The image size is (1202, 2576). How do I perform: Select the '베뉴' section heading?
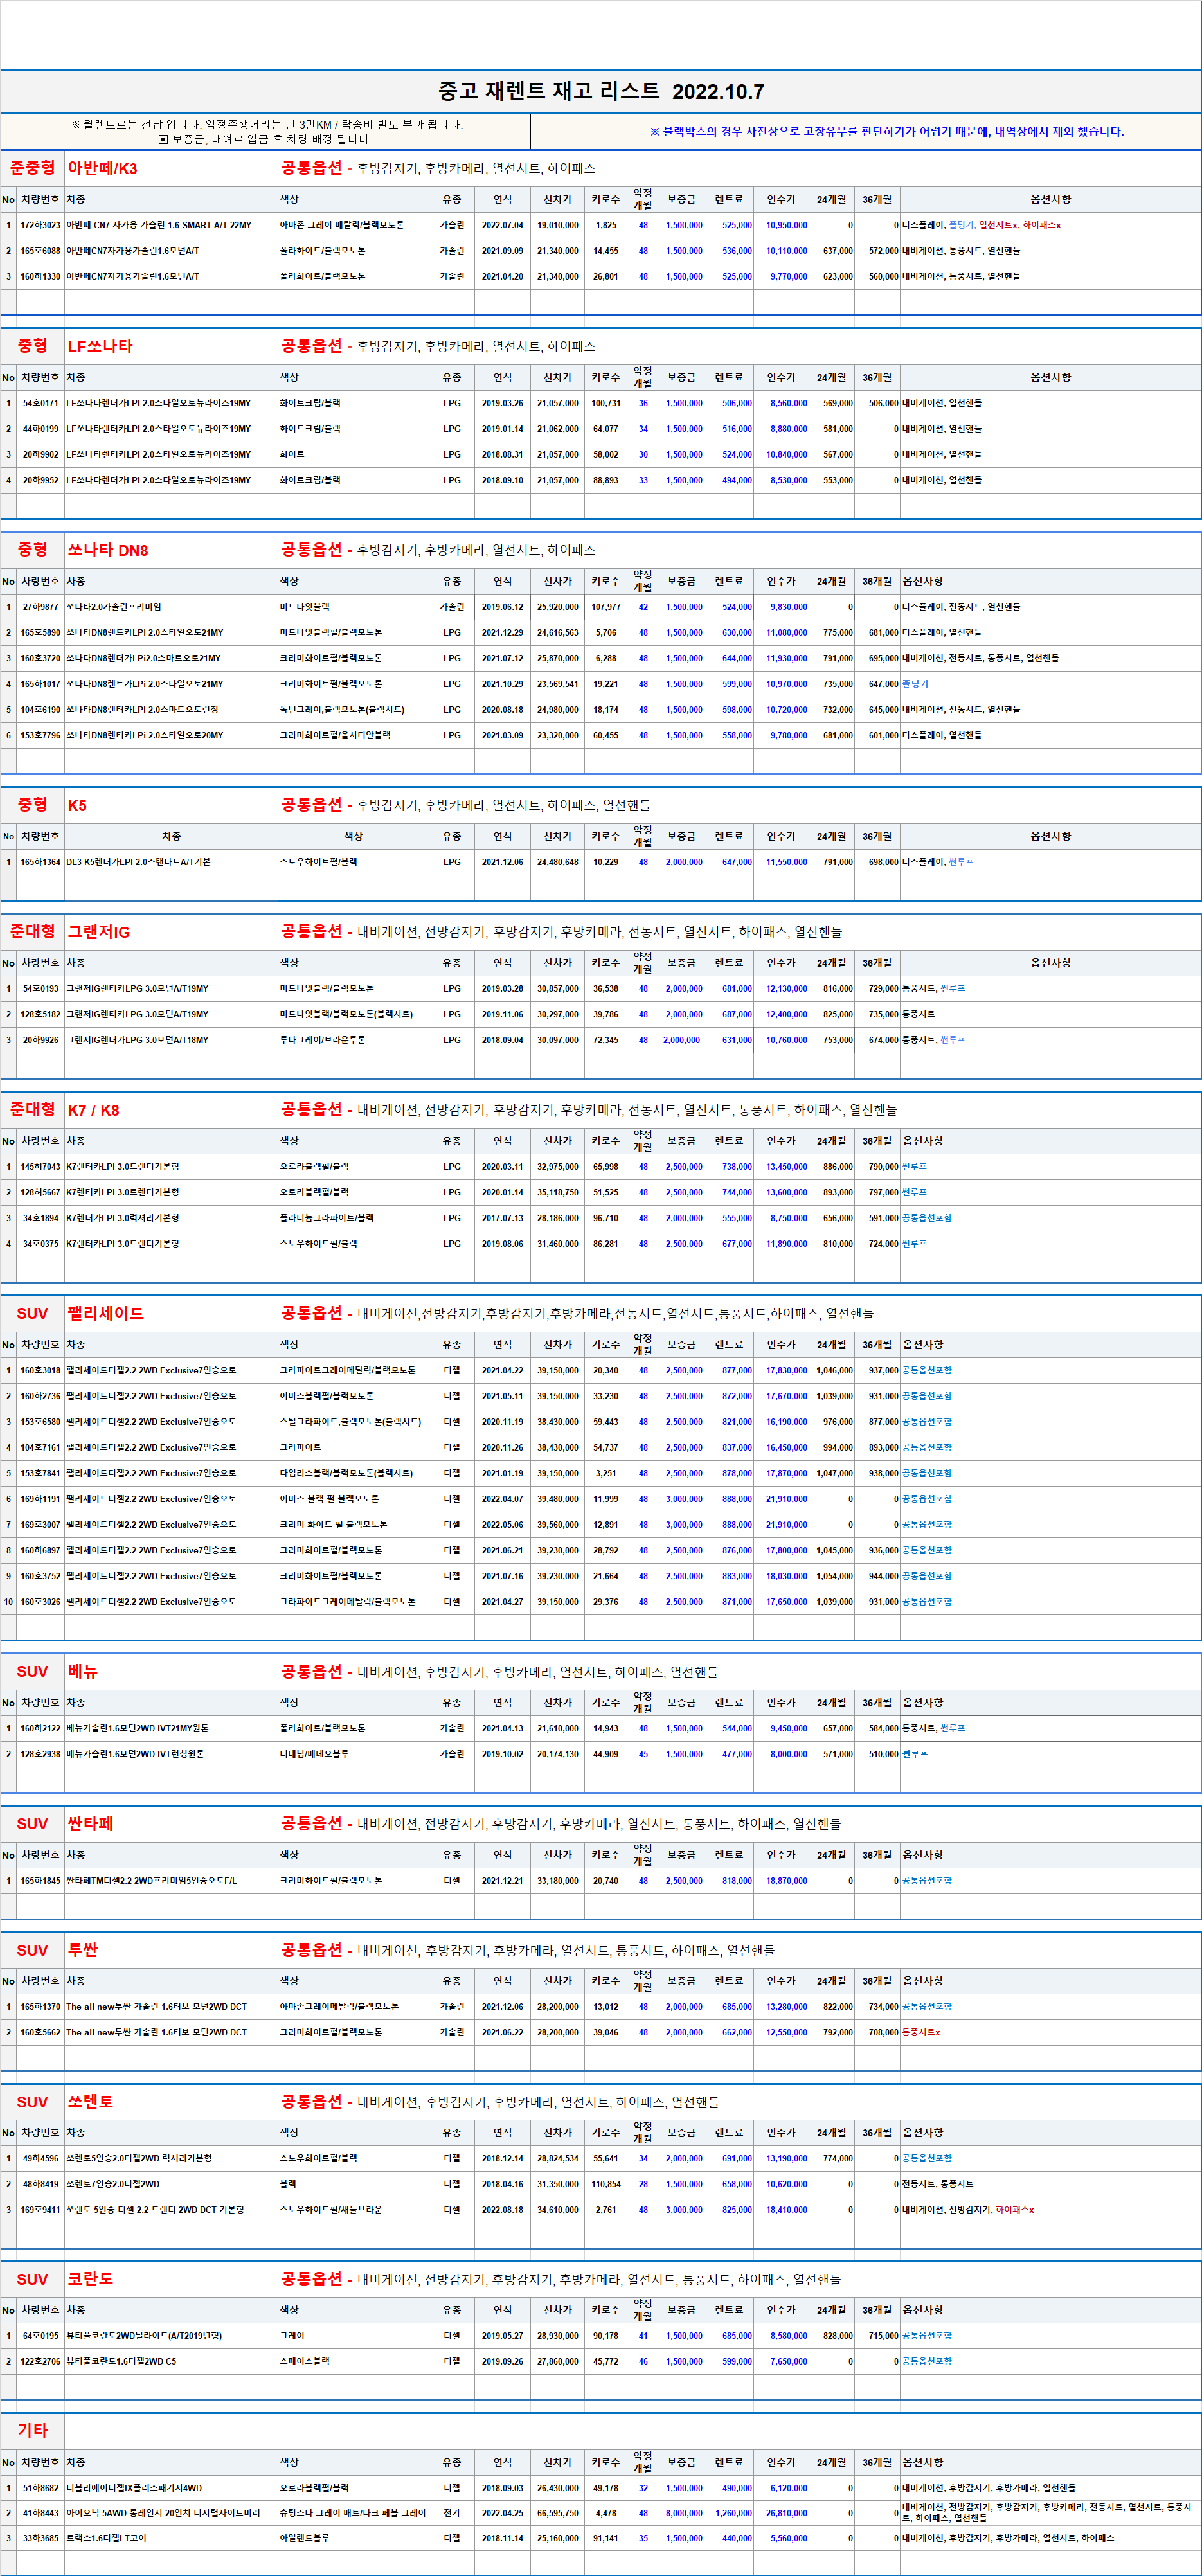82,1671
